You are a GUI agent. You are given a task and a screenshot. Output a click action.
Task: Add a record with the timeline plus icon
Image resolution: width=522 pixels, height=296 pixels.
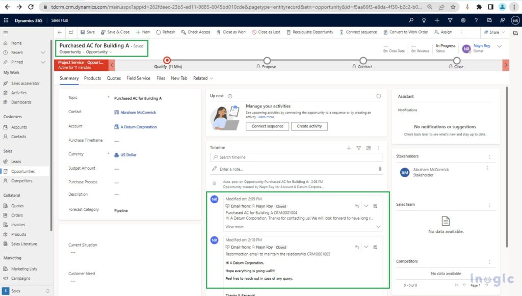[349, 148]
